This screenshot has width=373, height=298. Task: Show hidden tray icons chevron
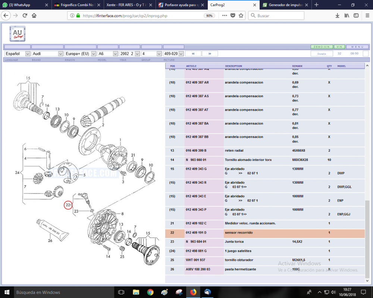click(320, 292)
